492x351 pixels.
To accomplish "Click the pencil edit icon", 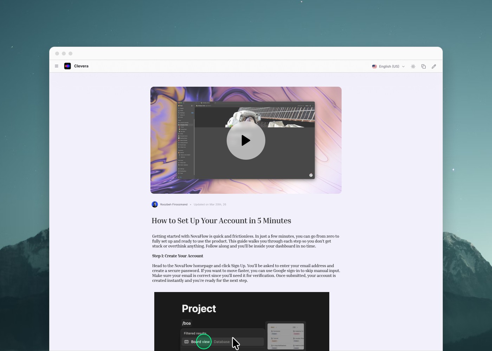I will (434, 66).
